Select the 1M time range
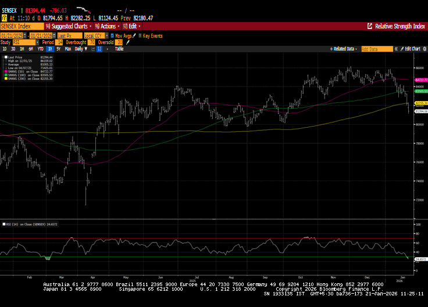Image resolution: width=428 pixels, height=307 pixels. click(x=22, y=49)
